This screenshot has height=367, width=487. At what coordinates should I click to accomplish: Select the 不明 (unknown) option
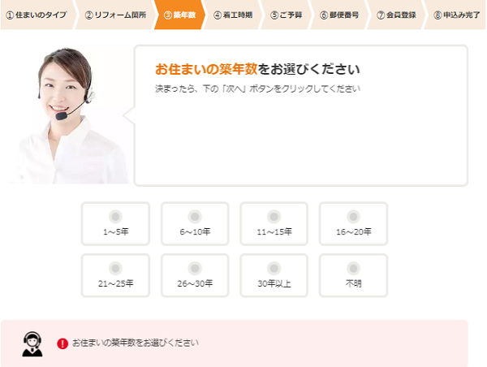click(353, 275)
